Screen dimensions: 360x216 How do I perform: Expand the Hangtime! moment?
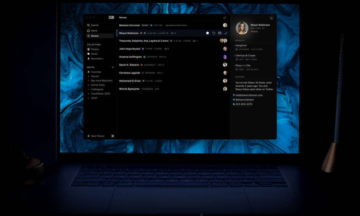(x=241, y=45)
